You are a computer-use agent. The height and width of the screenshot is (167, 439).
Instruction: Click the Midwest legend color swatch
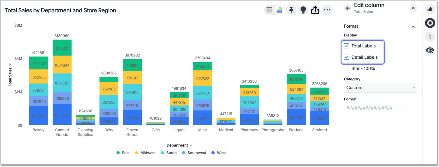pos(136,153)
